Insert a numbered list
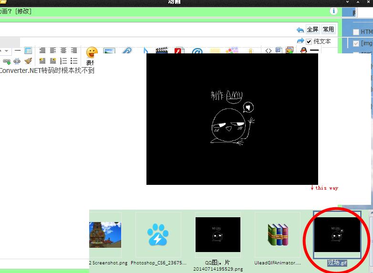This screenshot has width=373, height=273. 63,61
